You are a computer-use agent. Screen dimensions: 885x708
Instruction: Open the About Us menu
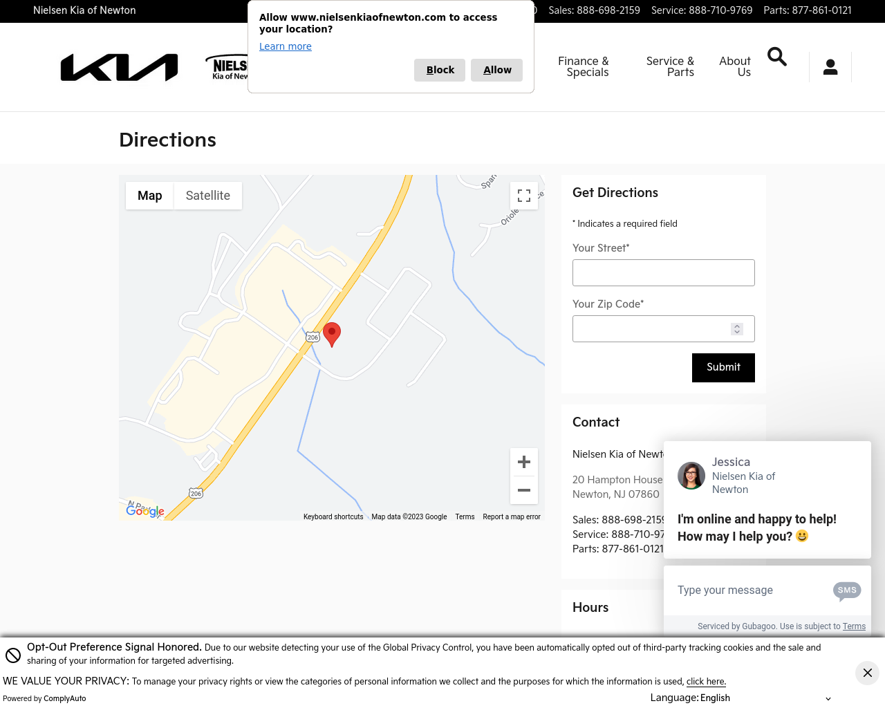point(735,66)
